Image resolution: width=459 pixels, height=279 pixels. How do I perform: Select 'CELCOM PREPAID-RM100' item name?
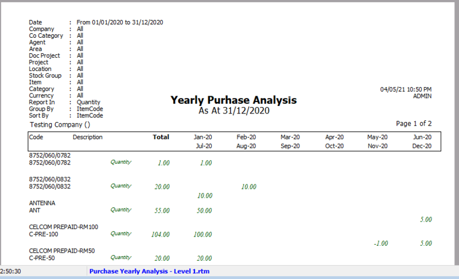(64, 227)
